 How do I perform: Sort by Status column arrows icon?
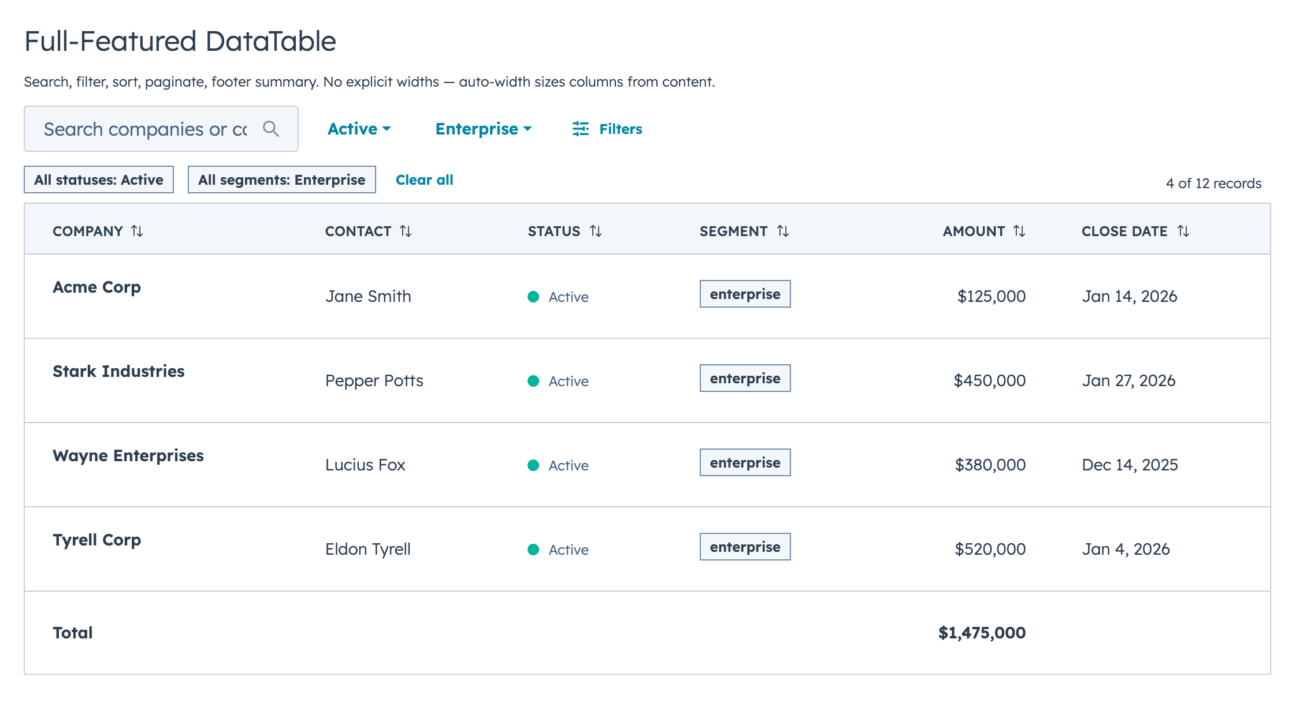pos(596,231)
